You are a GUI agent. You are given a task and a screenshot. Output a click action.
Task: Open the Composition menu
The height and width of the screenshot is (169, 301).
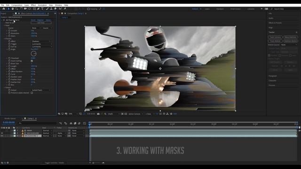click(x=17, y=5)
